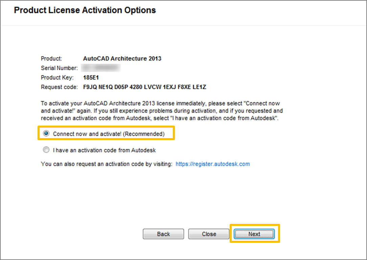Click the 'Serial Number:' field label
Screen dimensions: 367x260
(59, 68)
